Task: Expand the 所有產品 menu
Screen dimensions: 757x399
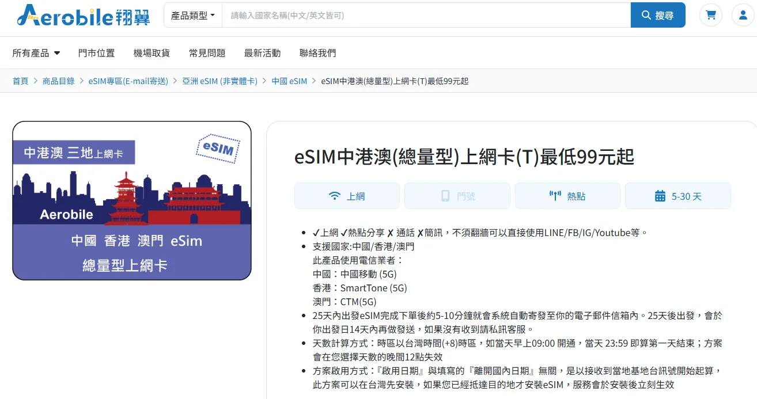Action: pyautogui.click(x=36, y=53)
